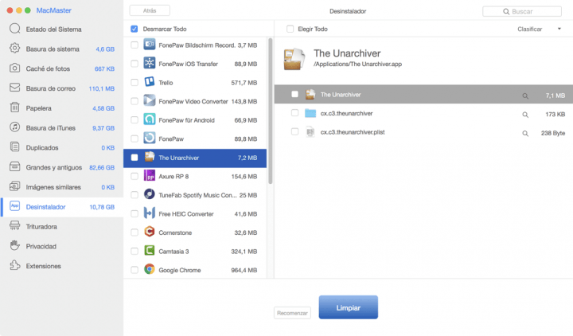The height and width of the screenshot is (336, 573).
Task: Open Basura de sistema section
Action: [62, 49]
